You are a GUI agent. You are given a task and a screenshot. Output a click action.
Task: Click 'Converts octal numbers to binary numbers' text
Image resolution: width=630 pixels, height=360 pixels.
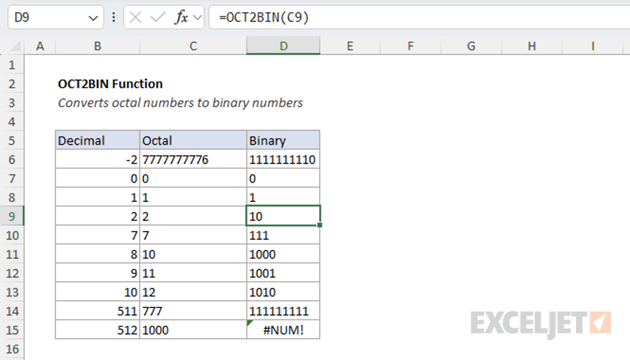tap(180, 103)
